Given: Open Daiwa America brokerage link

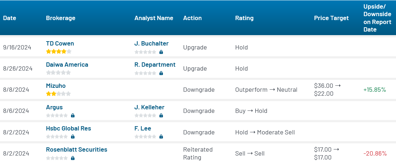Looking at the screenshot, I should point(67,65).
